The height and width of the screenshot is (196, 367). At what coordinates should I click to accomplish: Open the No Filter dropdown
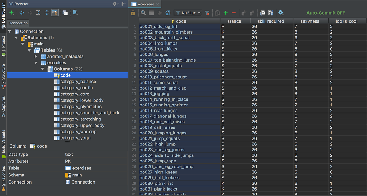coord(187,13)
